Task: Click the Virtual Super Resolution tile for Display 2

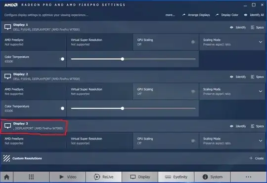Action: [x=100, y=91]
